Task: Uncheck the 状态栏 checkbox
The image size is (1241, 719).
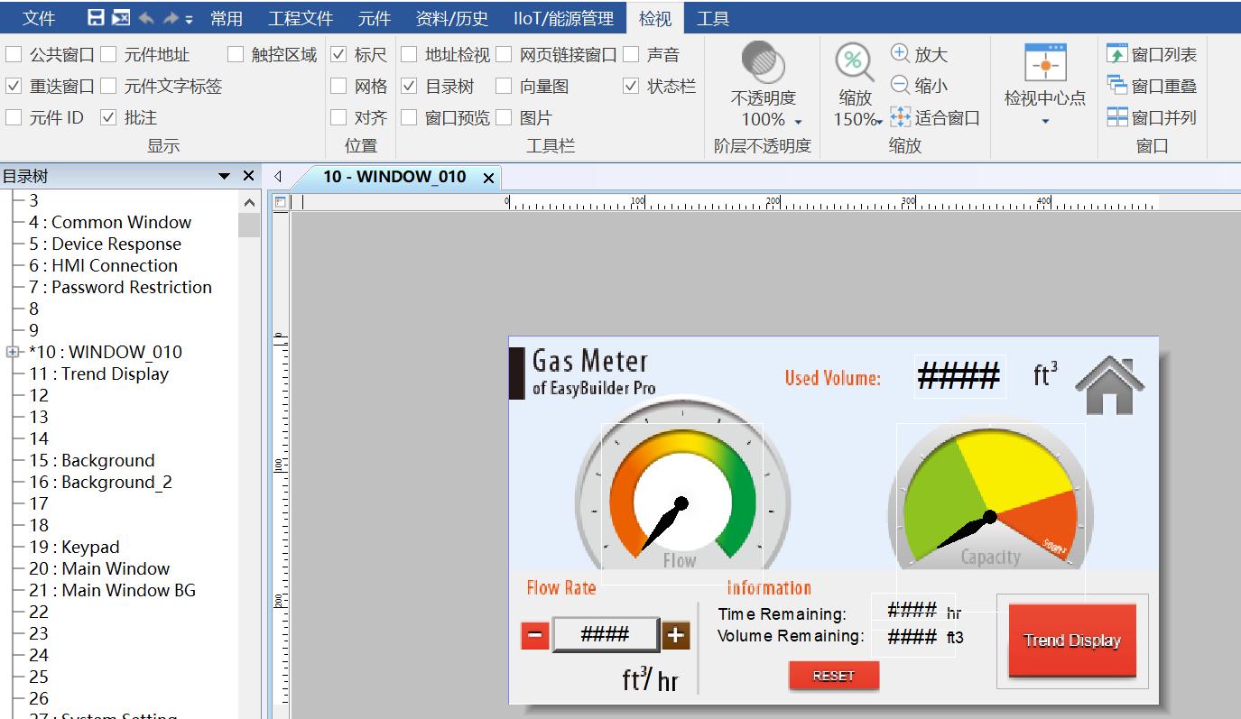Action: 631,87
